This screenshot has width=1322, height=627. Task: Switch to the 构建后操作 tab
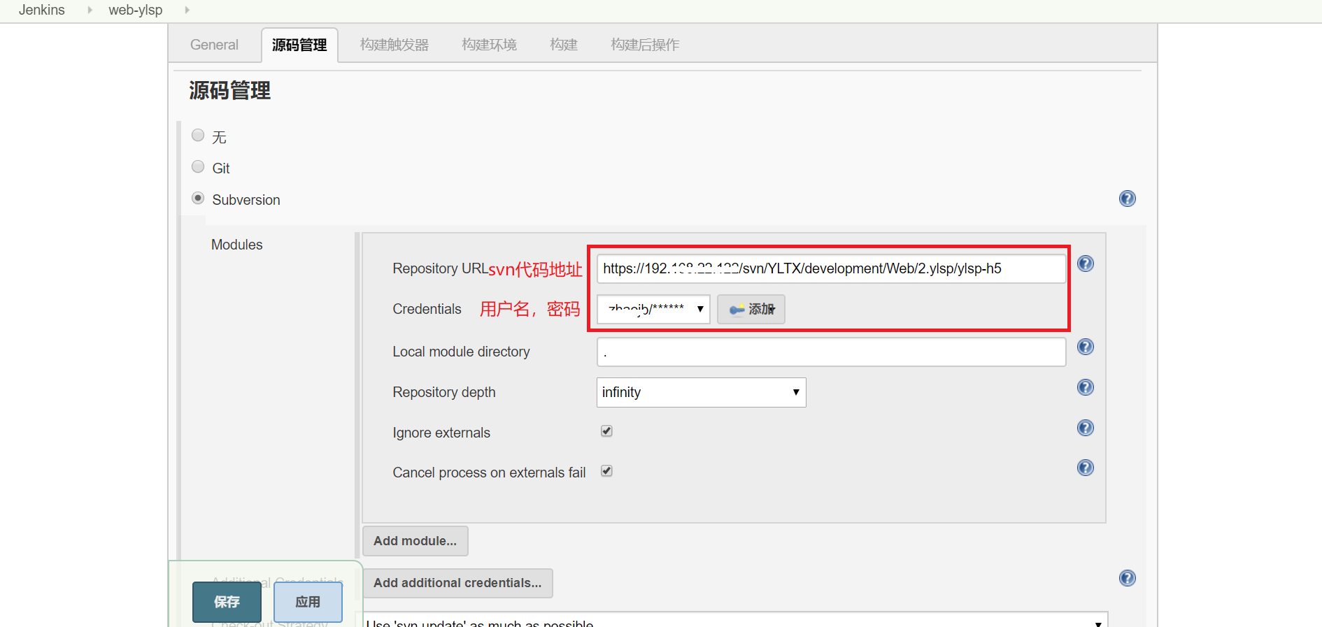coord(645,45)
